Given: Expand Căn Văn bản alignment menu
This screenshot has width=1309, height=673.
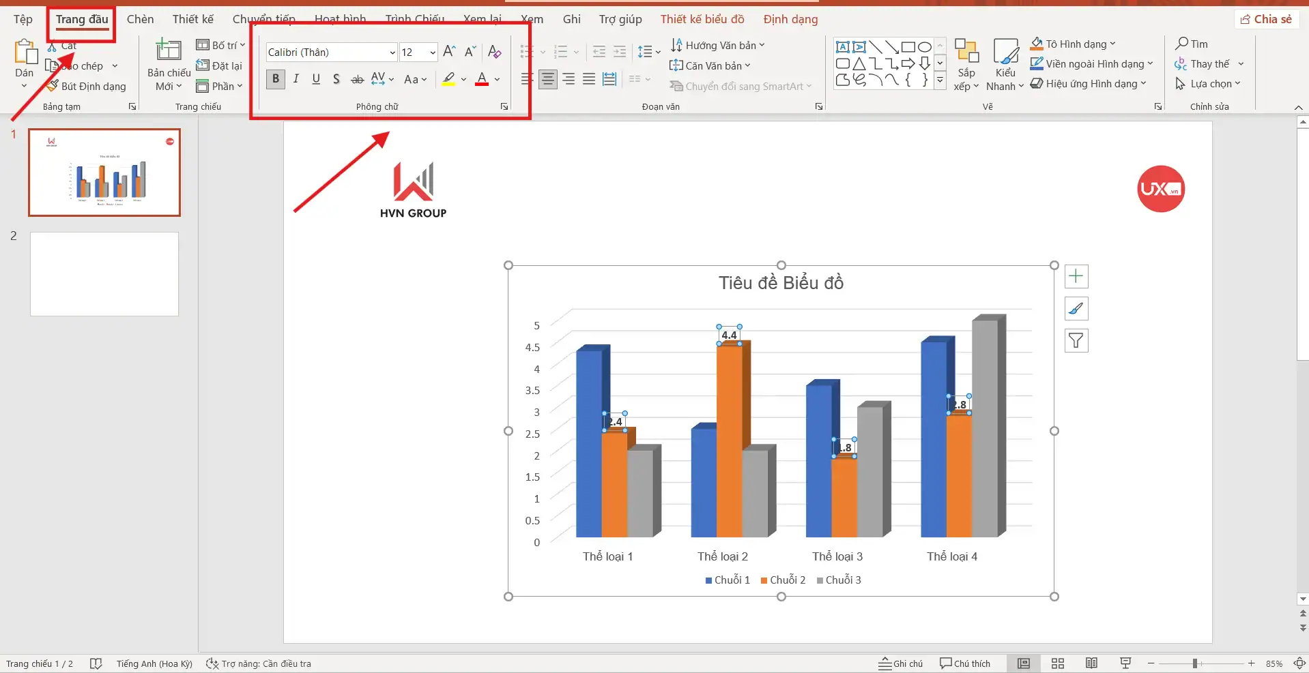Looking at the screenshot, I should [710, 65].
